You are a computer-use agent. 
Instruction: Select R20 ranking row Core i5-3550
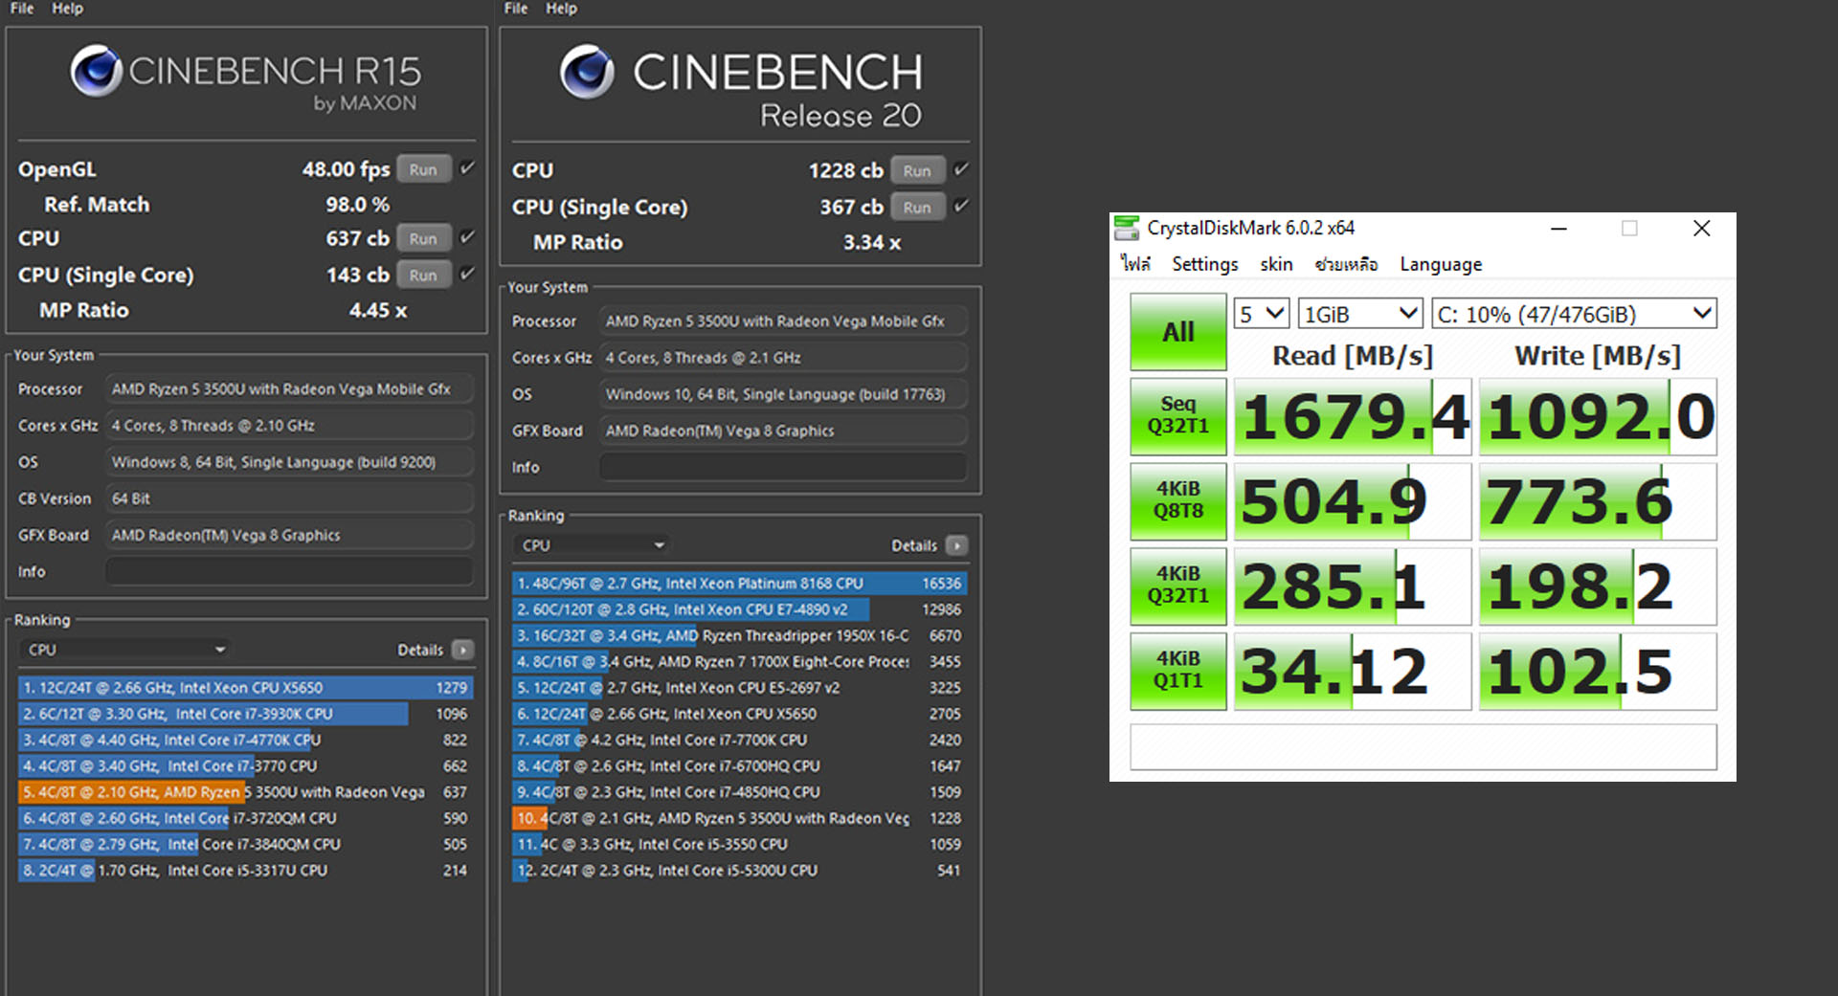tap(740, 845)
